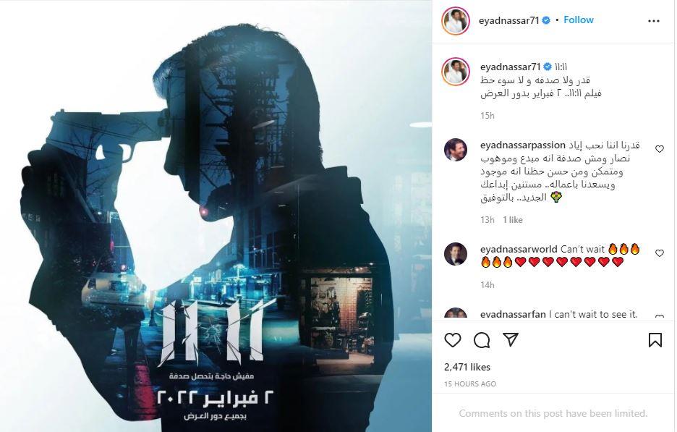The image size is (677, 432).
Task: Open the header eyadnassar71 profile picture
Action: point(456,21)
